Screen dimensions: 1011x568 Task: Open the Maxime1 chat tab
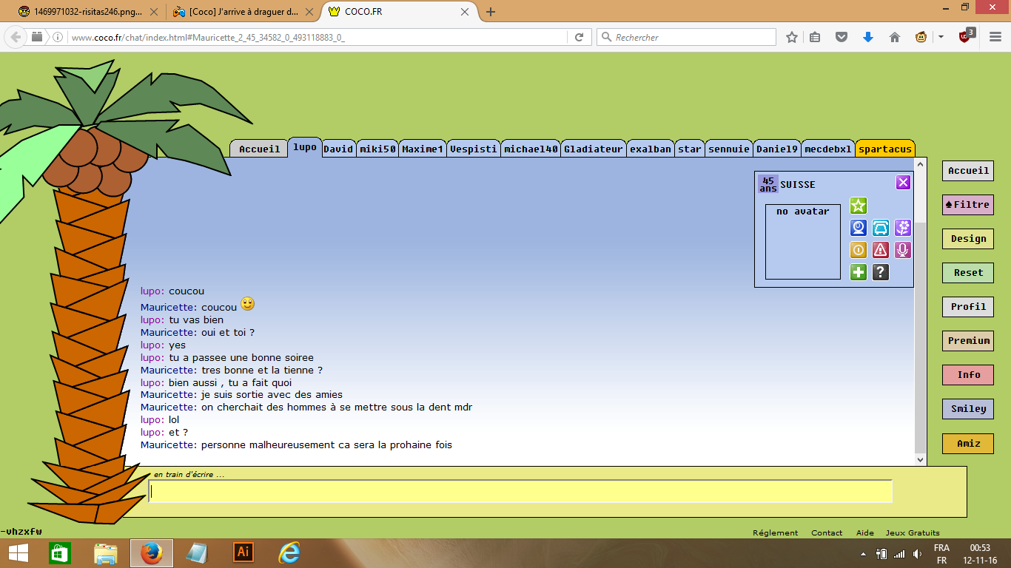pos(423,149)
